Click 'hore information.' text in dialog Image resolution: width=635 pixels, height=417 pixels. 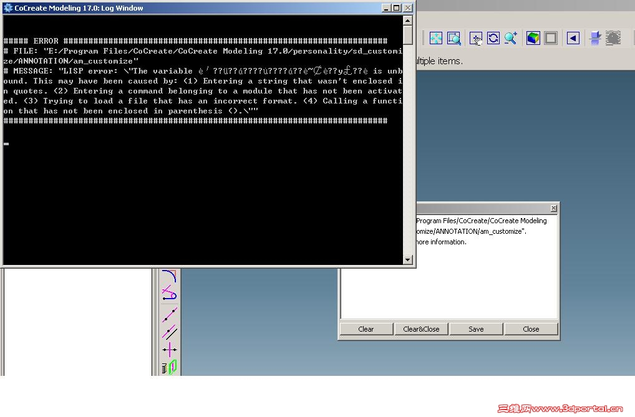coord(442,242)
